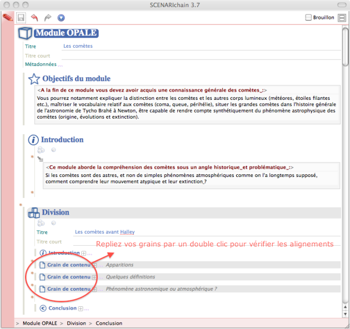Click the Division Titre court label

(x=49, y=242)
